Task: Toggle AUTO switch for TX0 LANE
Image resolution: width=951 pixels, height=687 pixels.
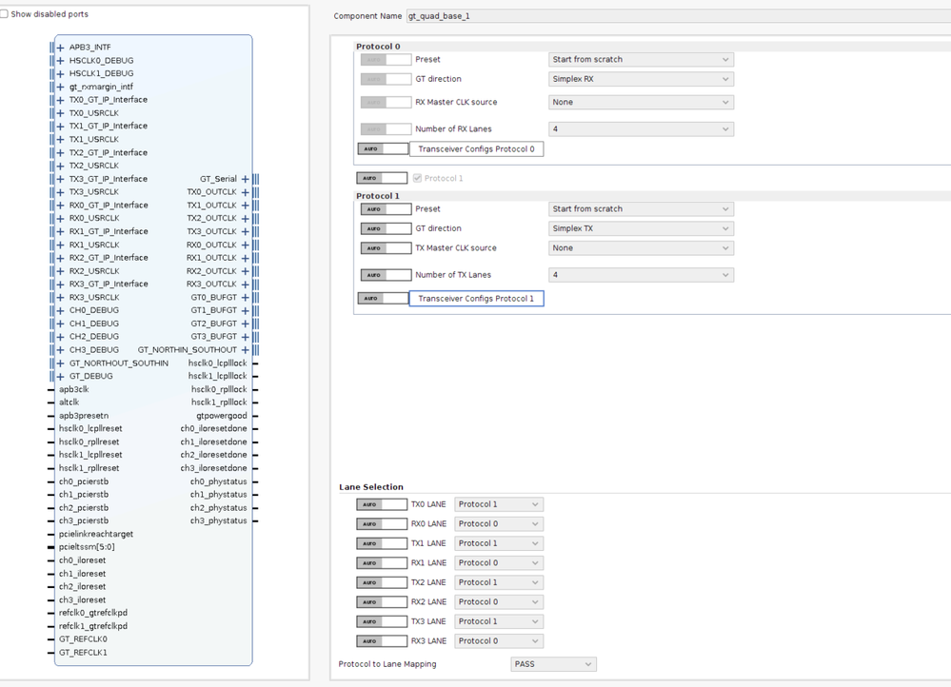Action: pos(382,504)
